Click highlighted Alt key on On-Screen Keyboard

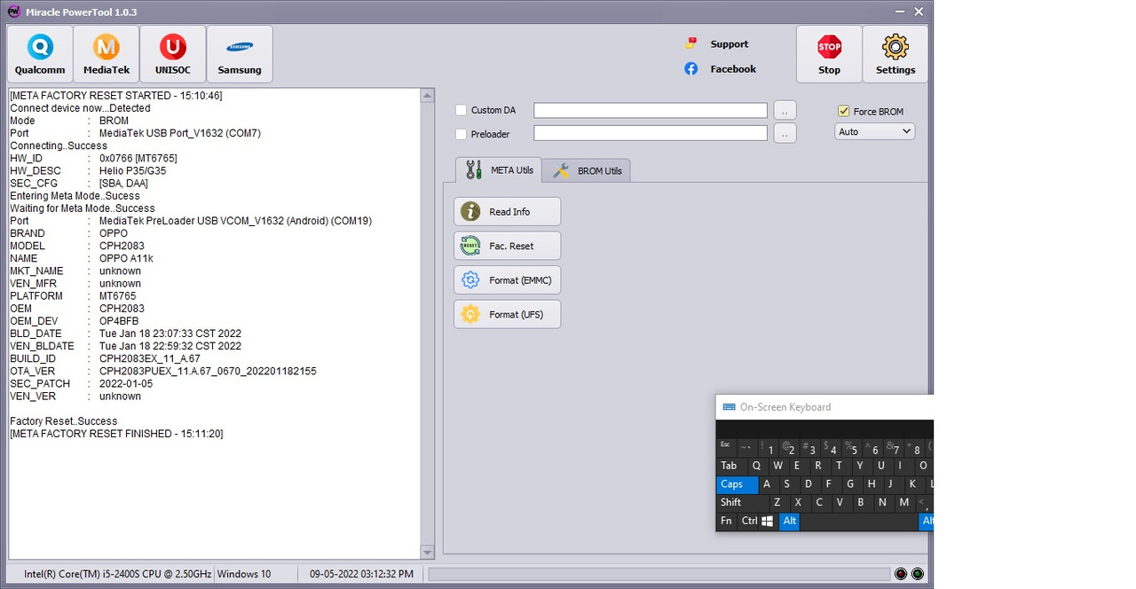(x=789, y=521)
